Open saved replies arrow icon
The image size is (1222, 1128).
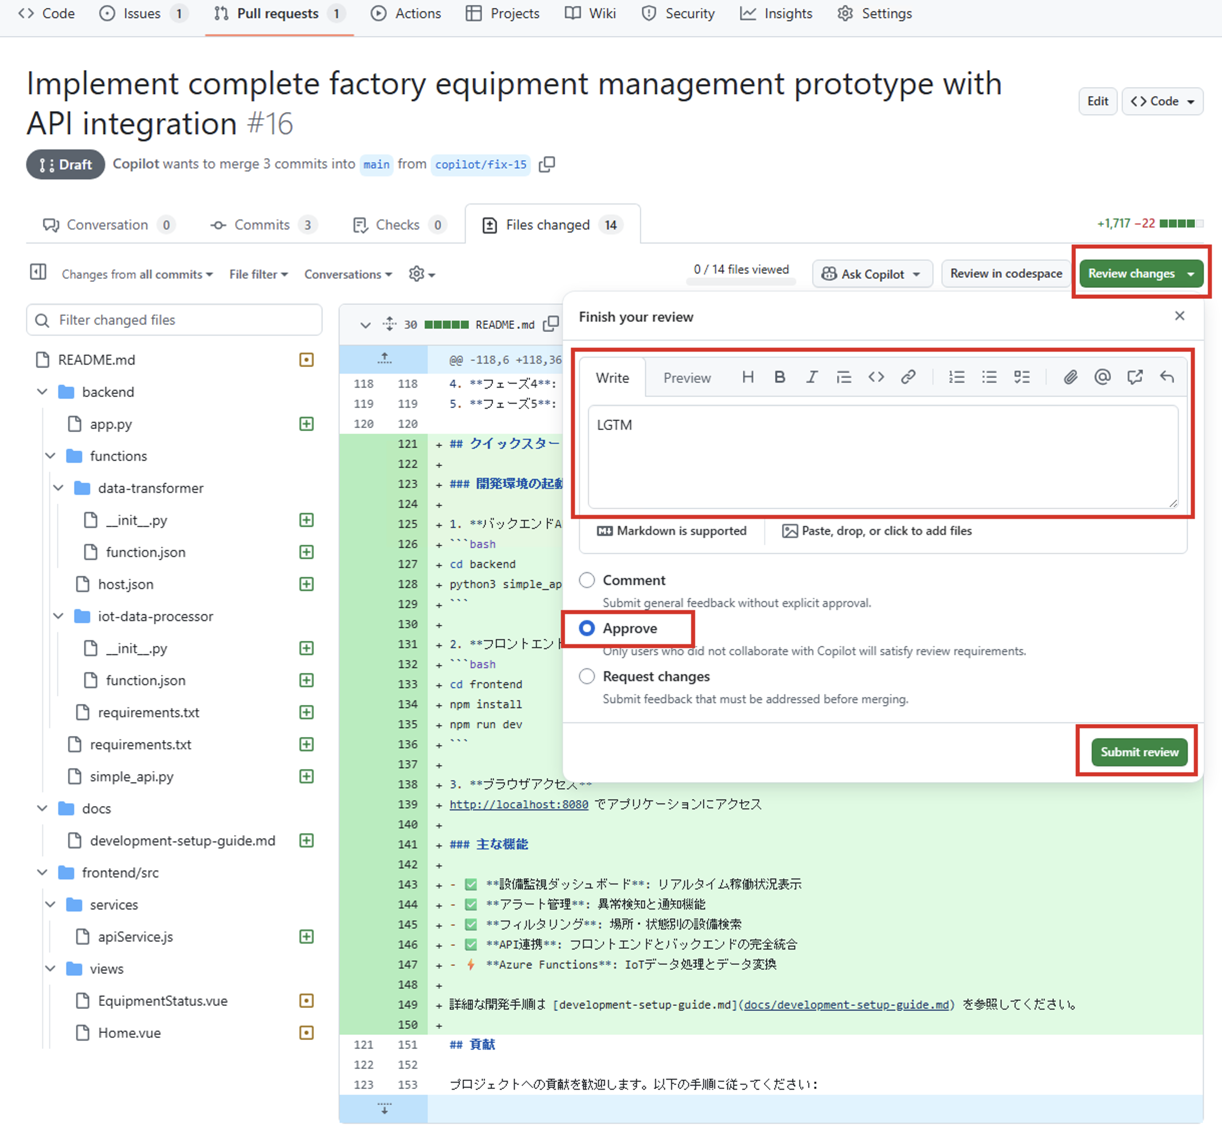[1166, 377]
